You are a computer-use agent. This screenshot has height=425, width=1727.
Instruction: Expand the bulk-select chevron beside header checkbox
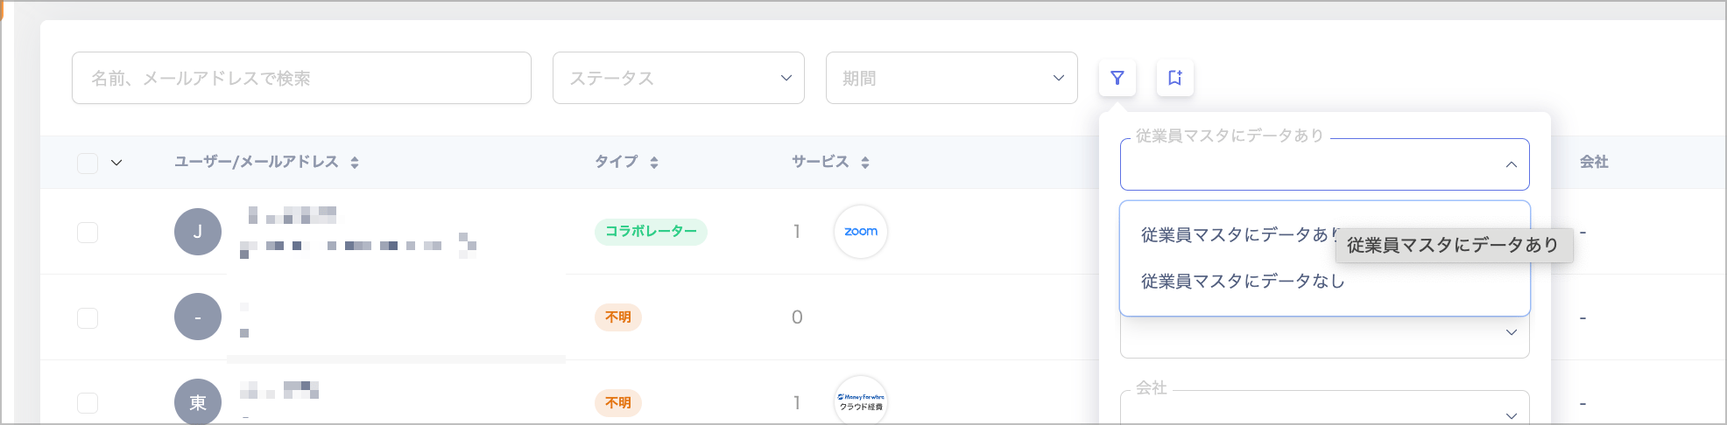click(x=116, y=163)
